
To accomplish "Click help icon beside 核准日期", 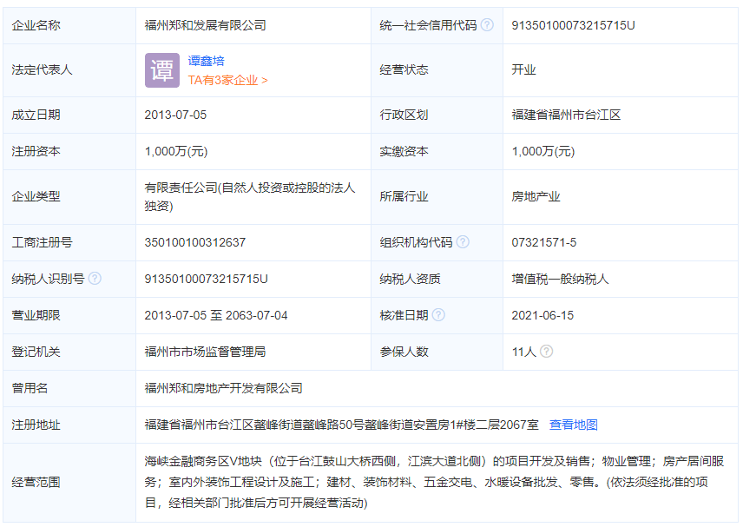I will coord(438,315).
